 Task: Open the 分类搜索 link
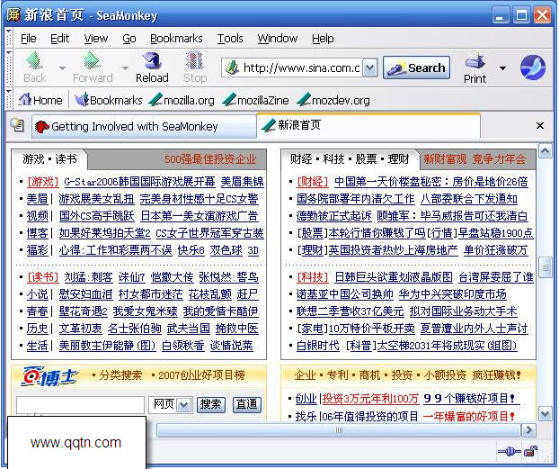(120, 375)
